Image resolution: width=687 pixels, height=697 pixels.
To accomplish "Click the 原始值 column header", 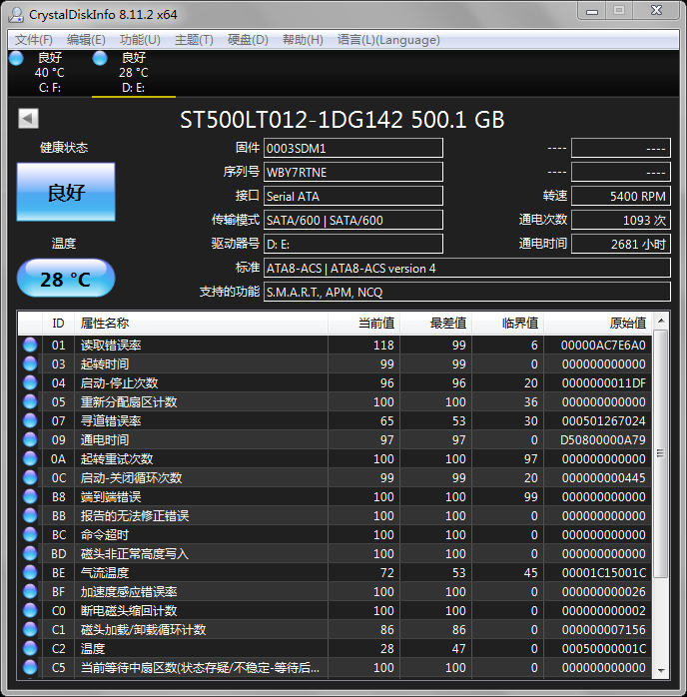I will (x=598, y=324).
